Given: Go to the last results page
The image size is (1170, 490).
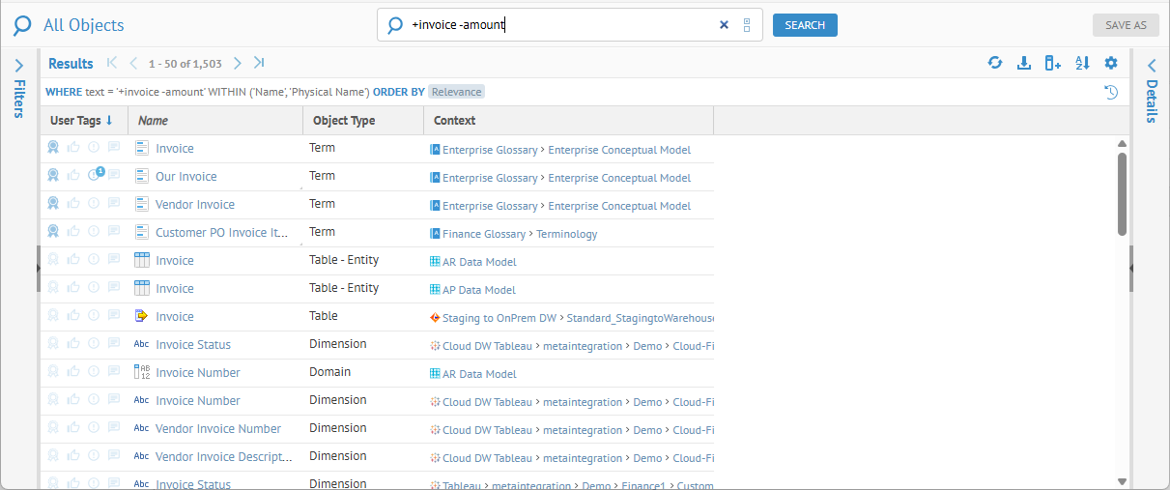Looking at the screenshot, I should point(259,63).
